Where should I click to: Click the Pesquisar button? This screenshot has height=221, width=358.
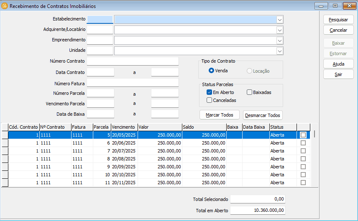(338, 20)
